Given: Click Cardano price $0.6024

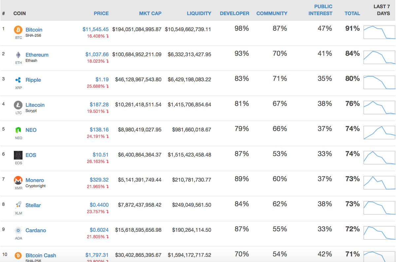Looking at the screenshot, I should click(99, 230).
